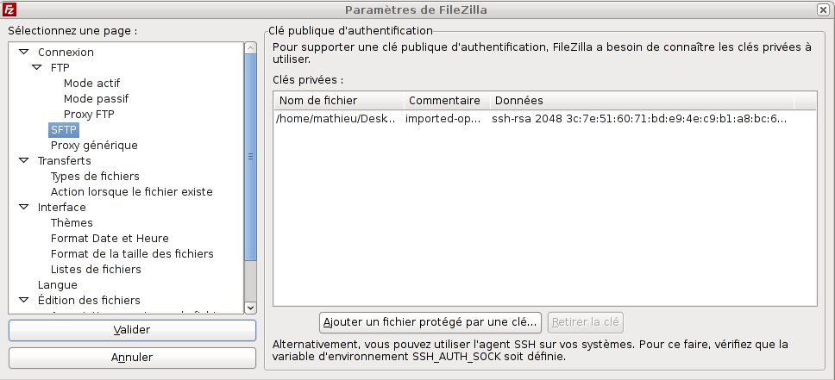
Task: Click the page tree scroll down arrow
Action: (x=250, y=307)
